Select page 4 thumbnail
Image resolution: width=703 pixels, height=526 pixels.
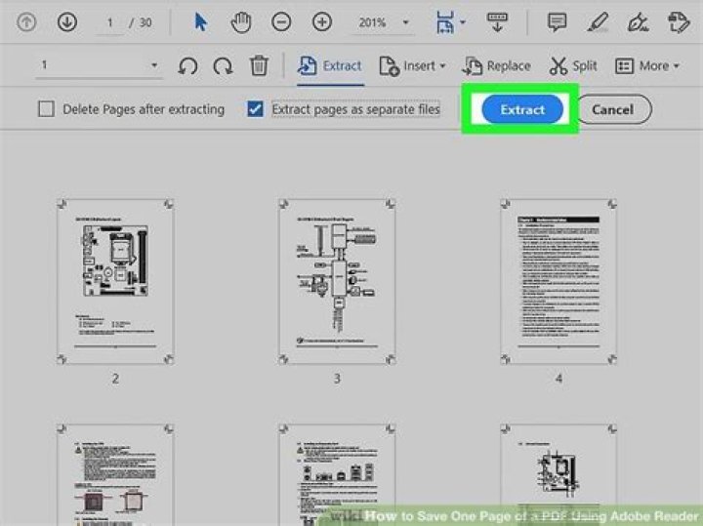click(558, 282)
